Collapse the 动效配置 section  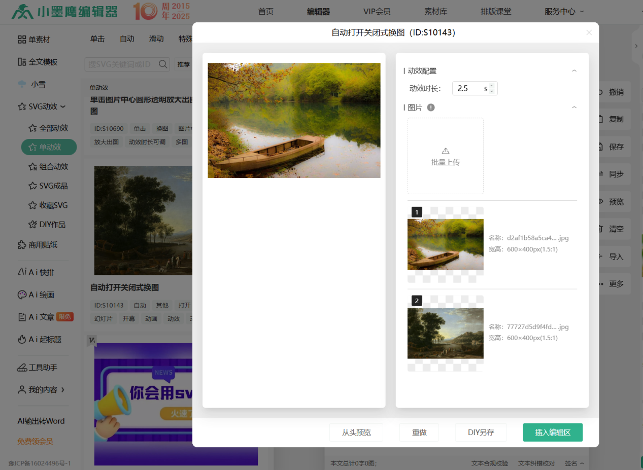point(574,71)
